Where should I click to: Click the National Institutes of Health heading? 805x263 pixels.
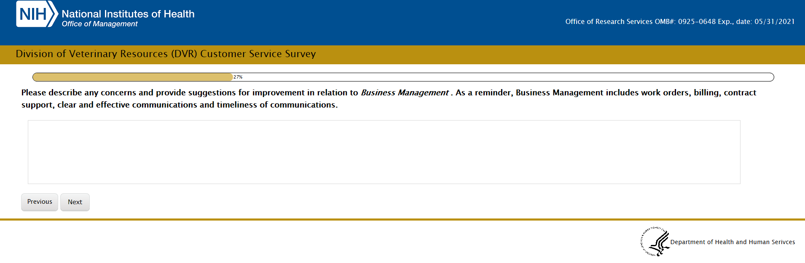click(128, 14)
